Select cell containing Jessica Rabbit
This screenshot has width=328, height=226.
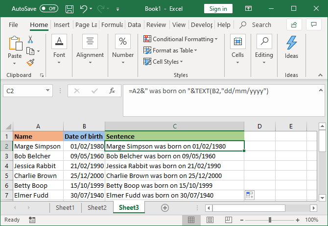(38, 166)
